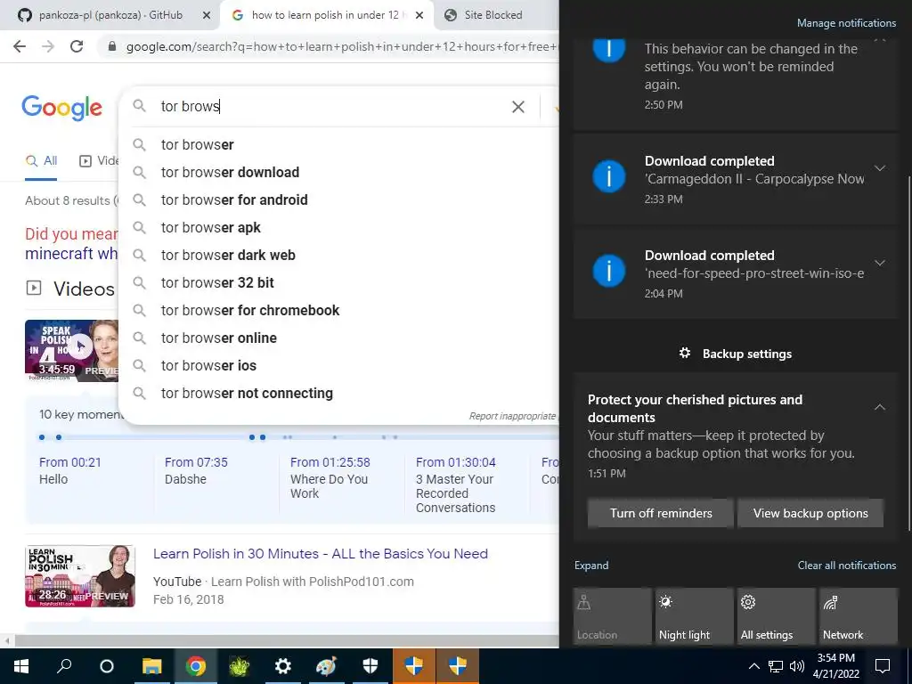
Task: Close the 'how to learn polish' tab
Action: tap(419, 15)
